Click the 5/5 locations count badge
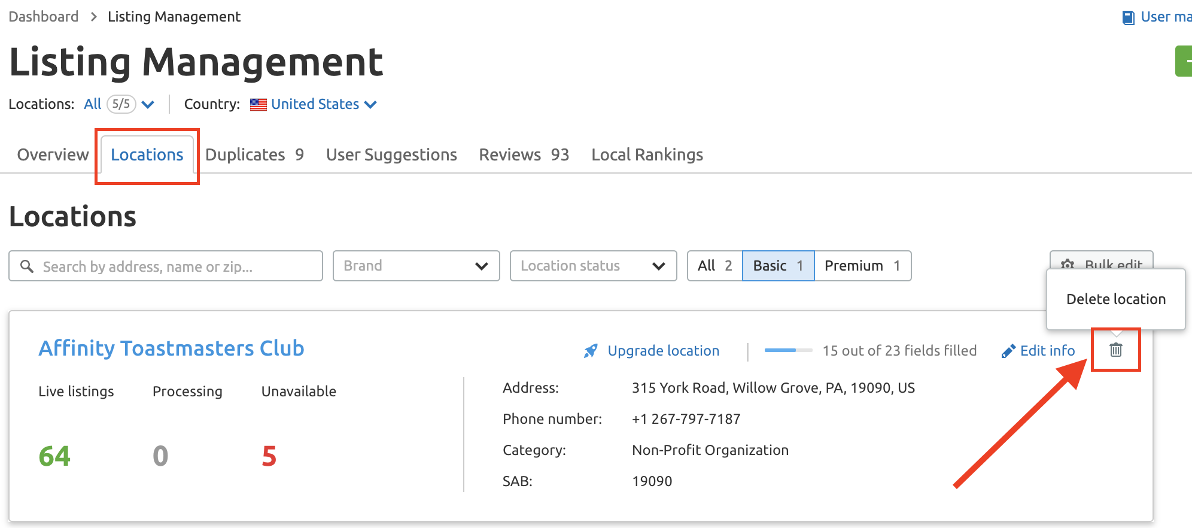The image size is (1192, 528). click(121, 104)
